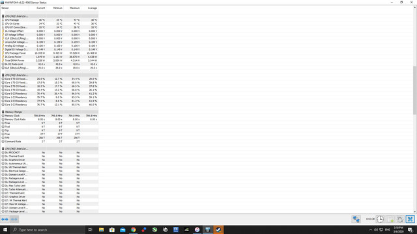Open Steam from the taskbar
This screenshot has width=417, height=234.
click(x=218, y=229)
